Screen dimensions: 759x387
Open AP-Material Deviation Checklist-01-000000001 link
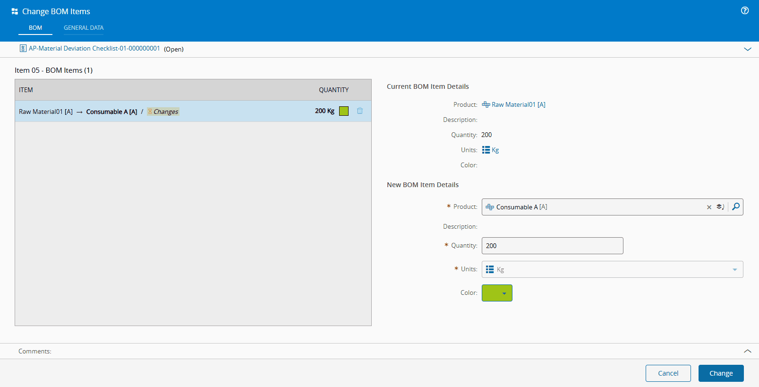click(94, 49)
